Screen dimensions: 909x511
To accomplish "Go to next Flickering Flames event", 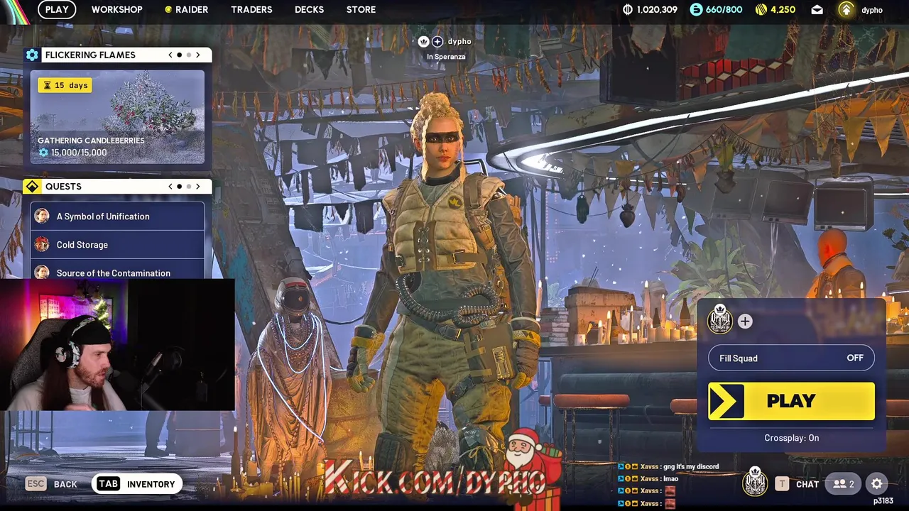I will click(x=198, y=55).
